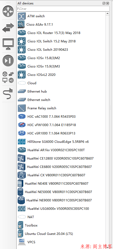The image size is (113, 249).
Task: Click the H3C vFW1000 firewall icon
Action: 22,125
